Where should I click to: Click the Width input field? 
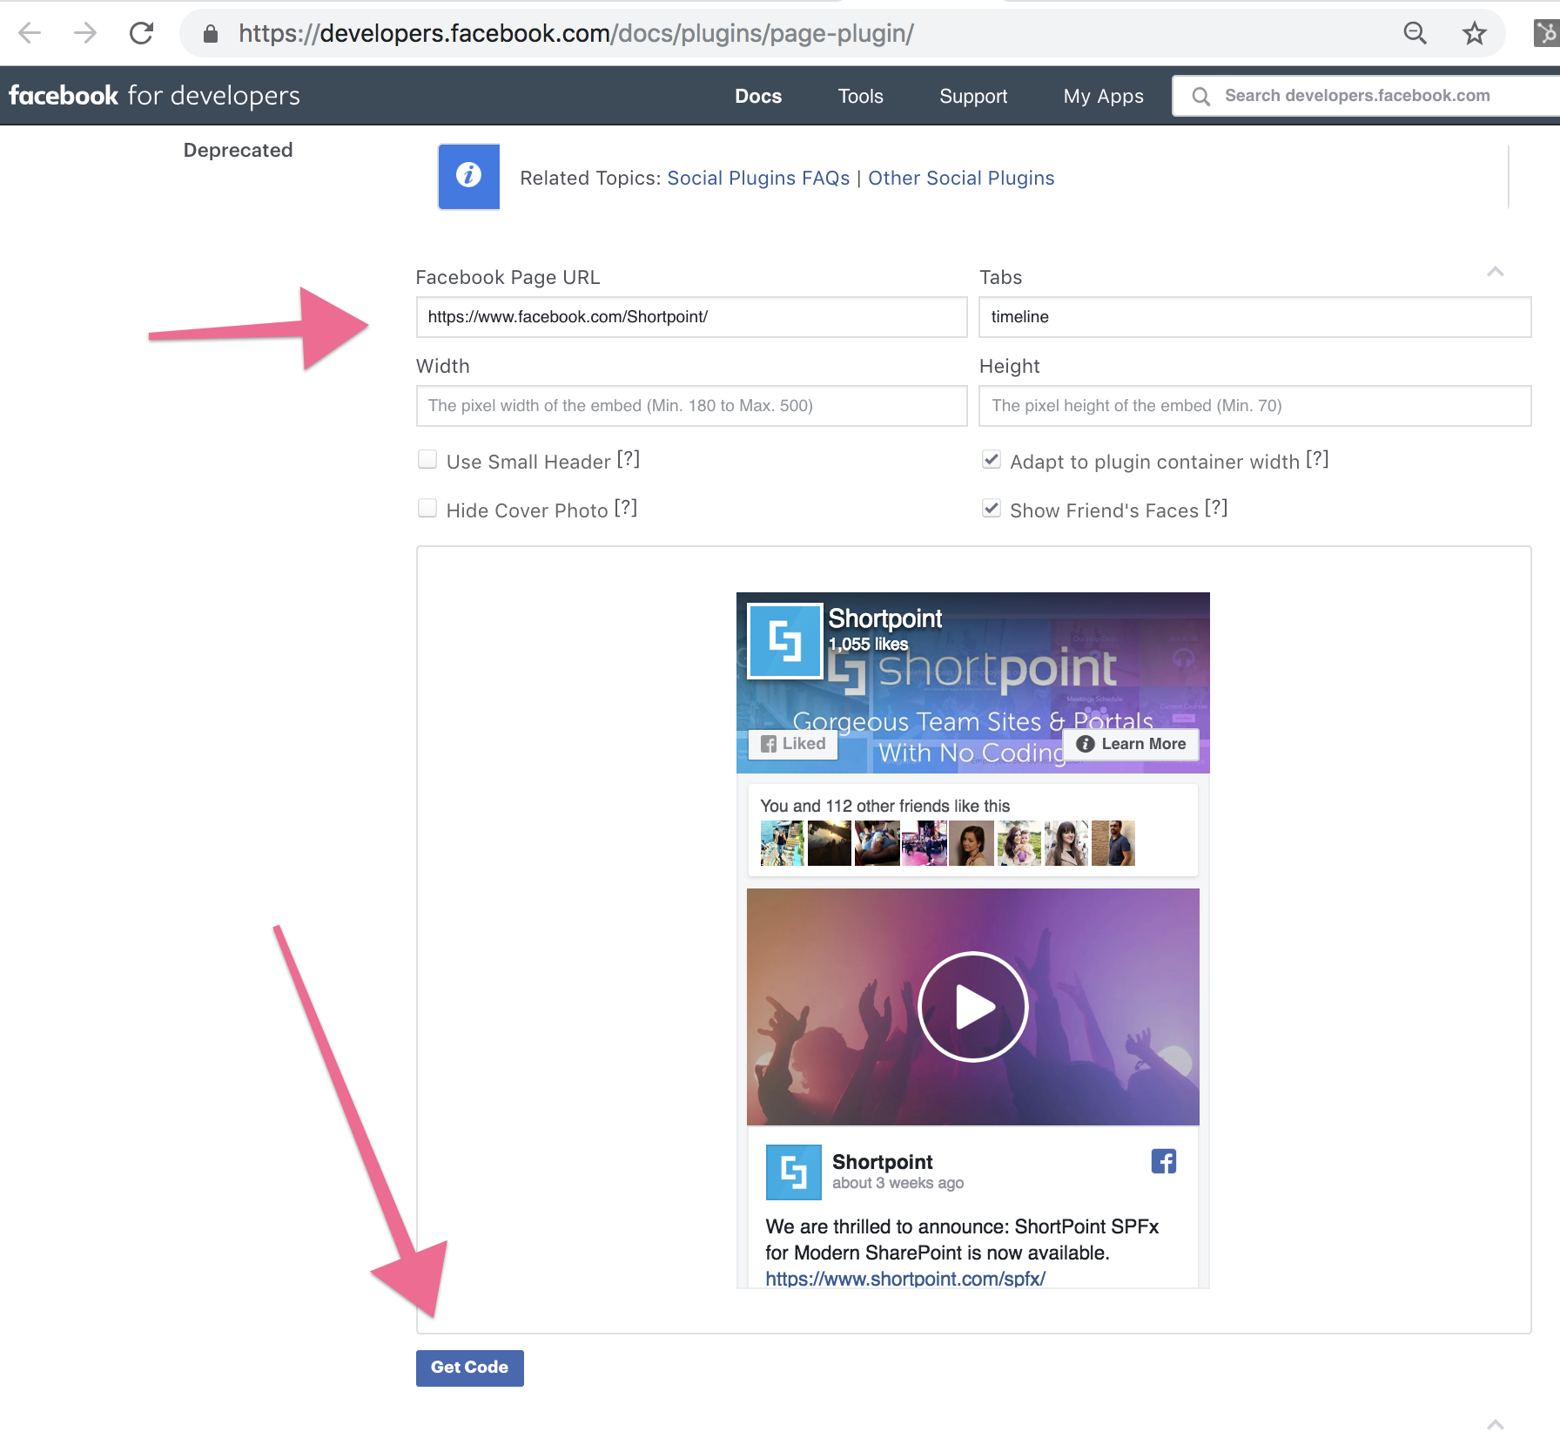tap(691, 406)
